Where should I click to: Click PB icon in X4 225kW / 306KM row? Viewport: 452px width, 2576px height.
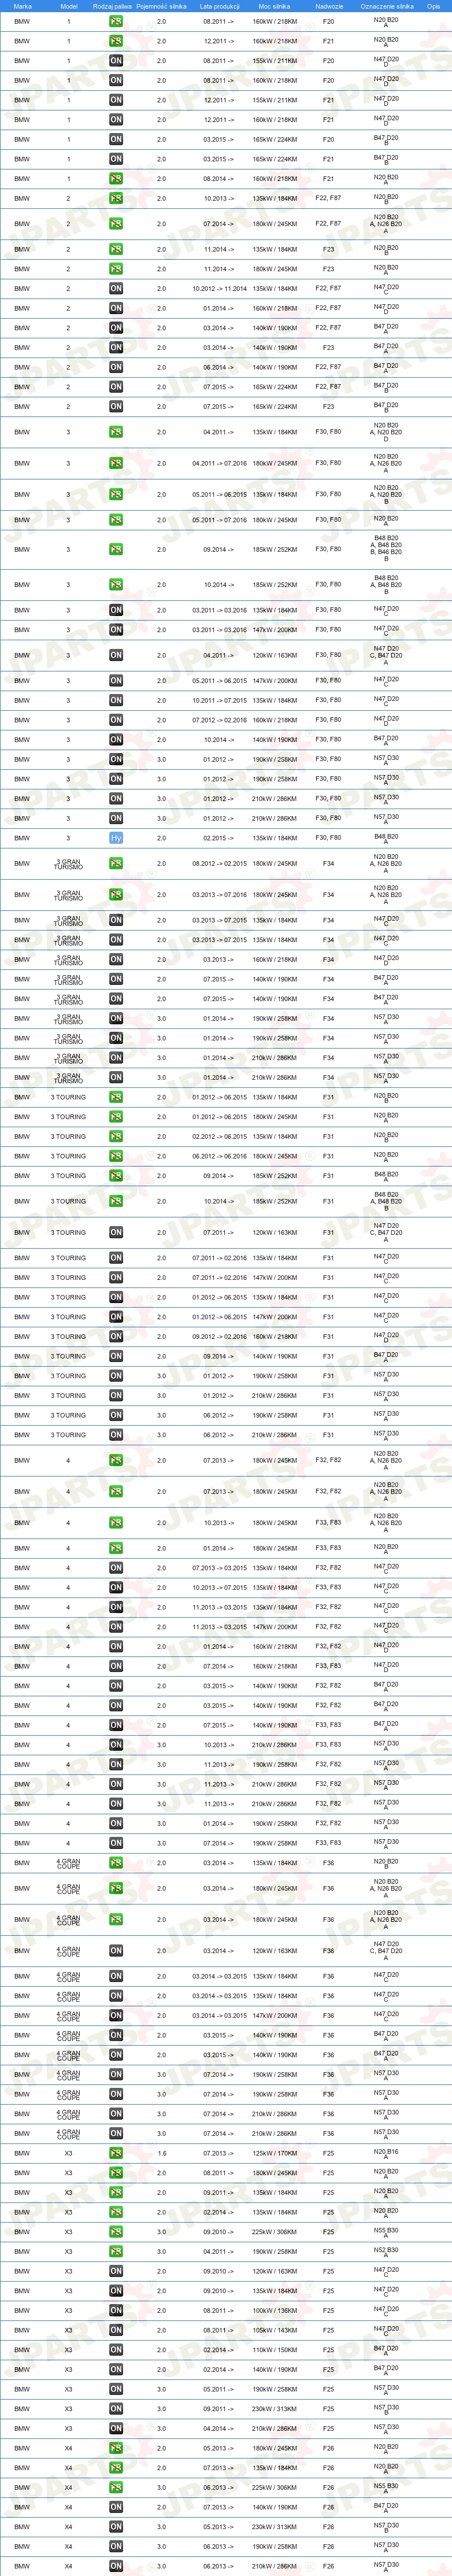point(116,2487)
